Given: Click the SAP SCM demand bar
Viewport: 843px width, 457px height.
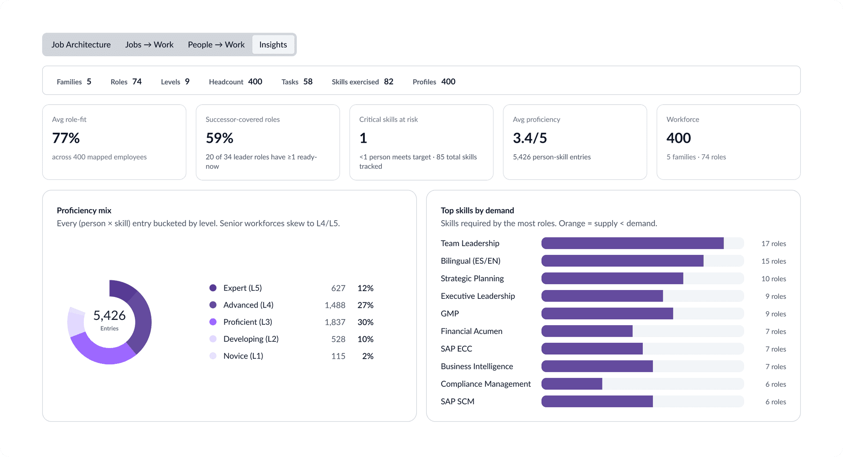Looking at the screenshot, I should 642,401.
